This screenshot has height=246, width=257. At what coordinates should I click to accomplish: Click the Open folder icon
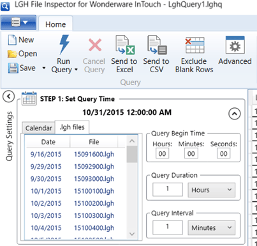coord(12,54)
